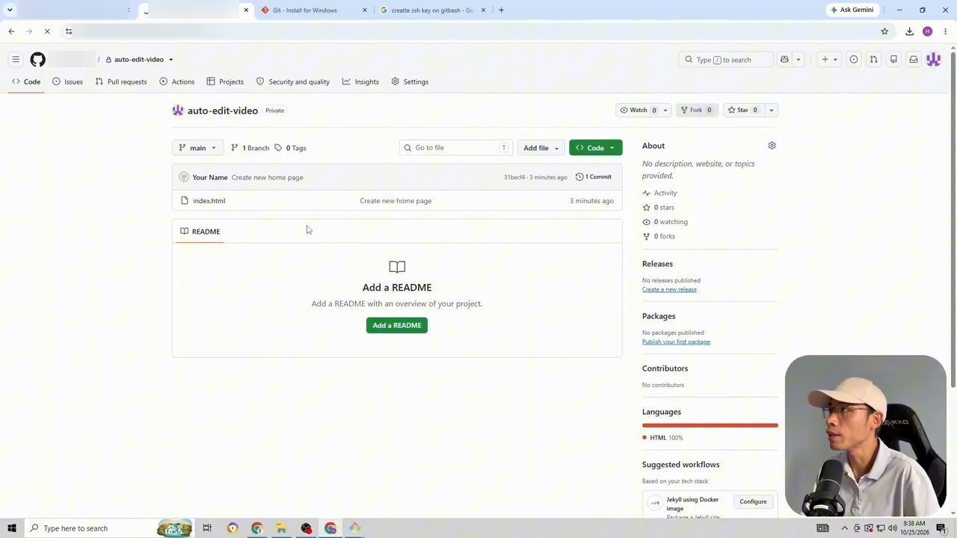Expand the Star lists dropdown arrow
The height and width of the screenshot is (538, 957).
(x=771, y=110)
